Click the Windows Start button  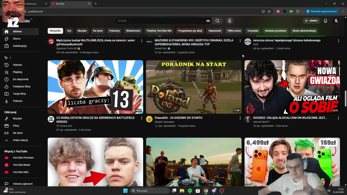[126, 191]
